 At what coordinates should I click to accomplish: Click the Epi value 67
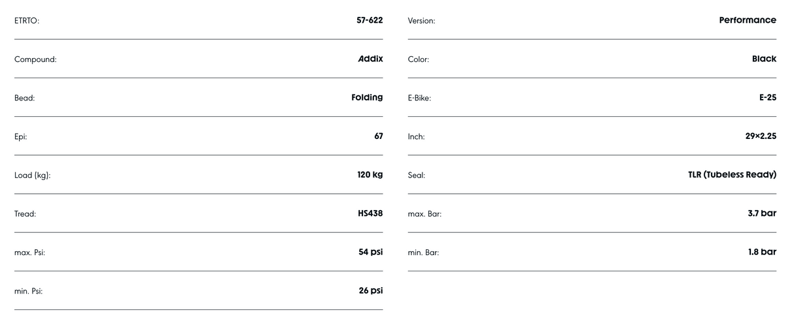tap(379, 136)
